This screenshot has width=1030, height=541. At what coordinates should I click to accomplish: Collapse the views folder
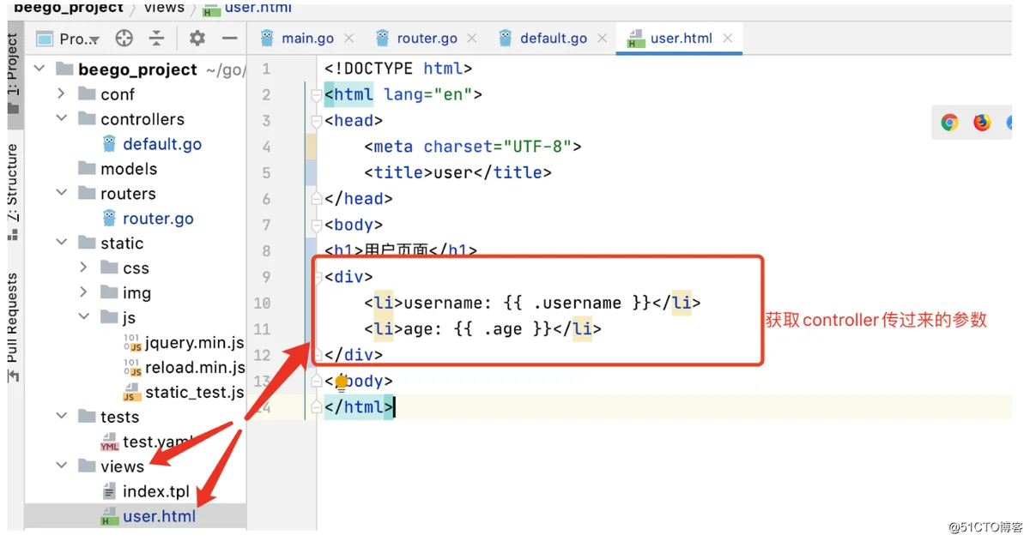point(61,466)
